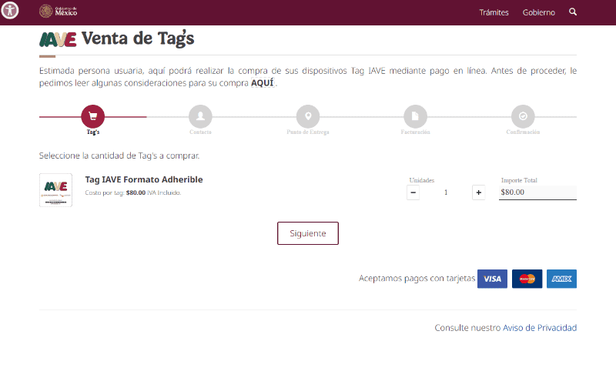Open the search magnifier icon
Image resolution: width=616 pixels, height=368 pixels.
573,12
